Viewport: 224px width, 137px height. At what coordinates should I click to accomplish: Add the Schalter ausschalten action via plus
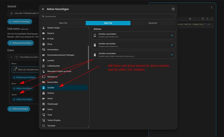click(172, 35)
